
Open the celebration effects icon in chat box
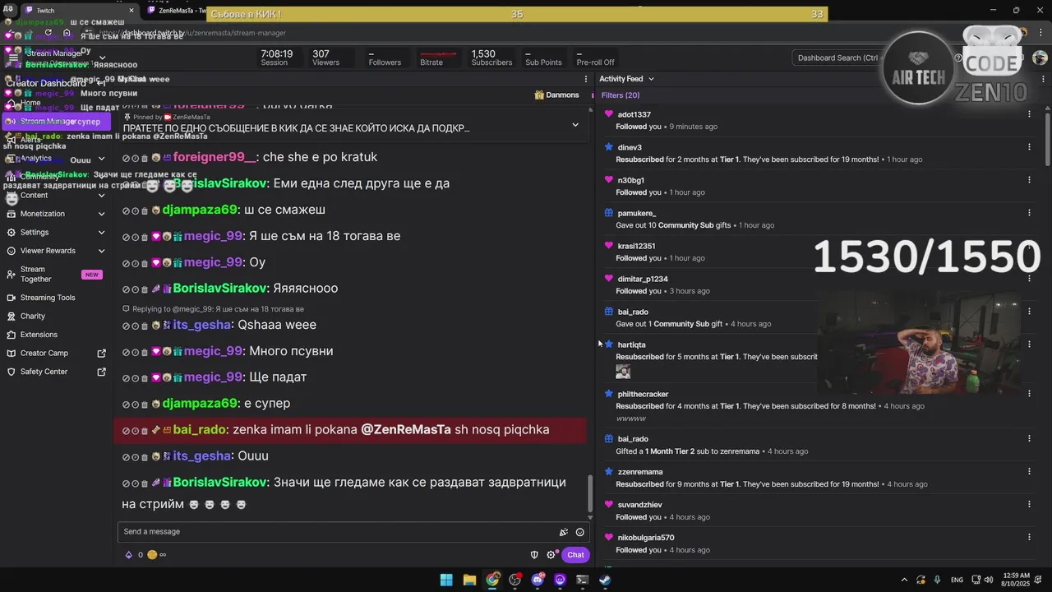click(563, 532)
